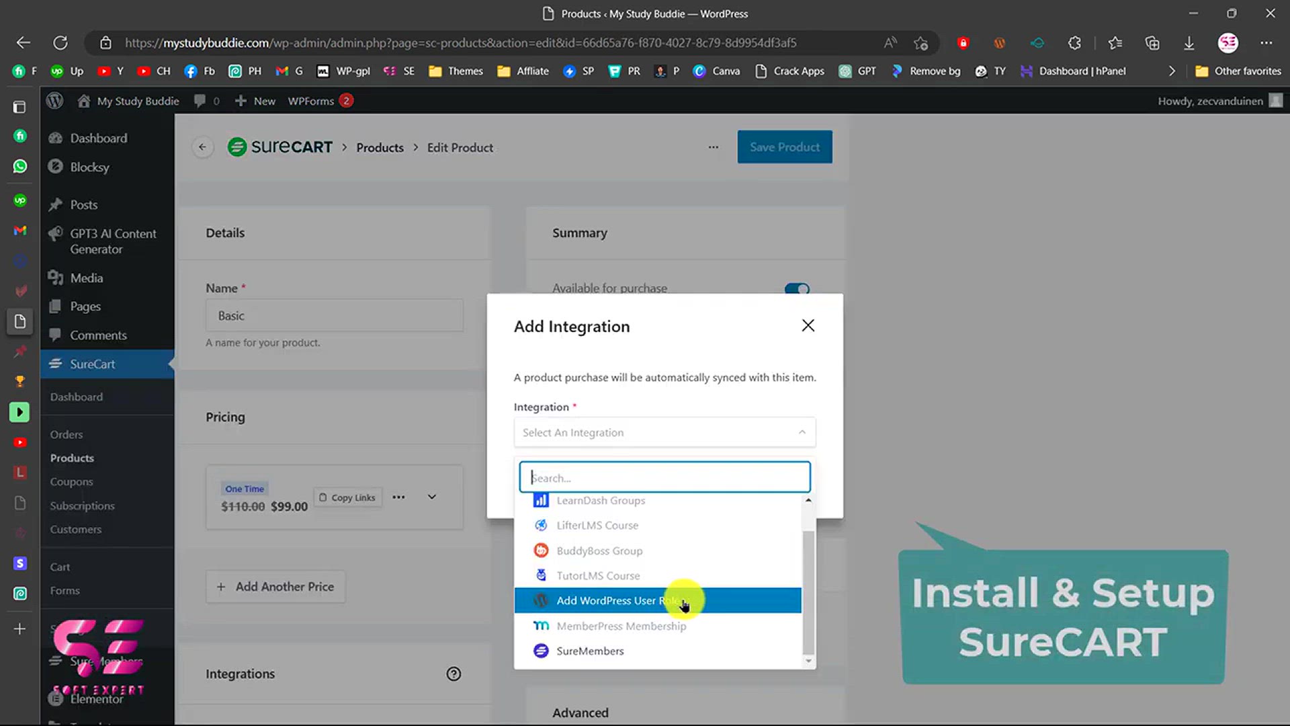Open the New content menu in the admin bar
The image size is (1290, 726).
coord(255,101)
